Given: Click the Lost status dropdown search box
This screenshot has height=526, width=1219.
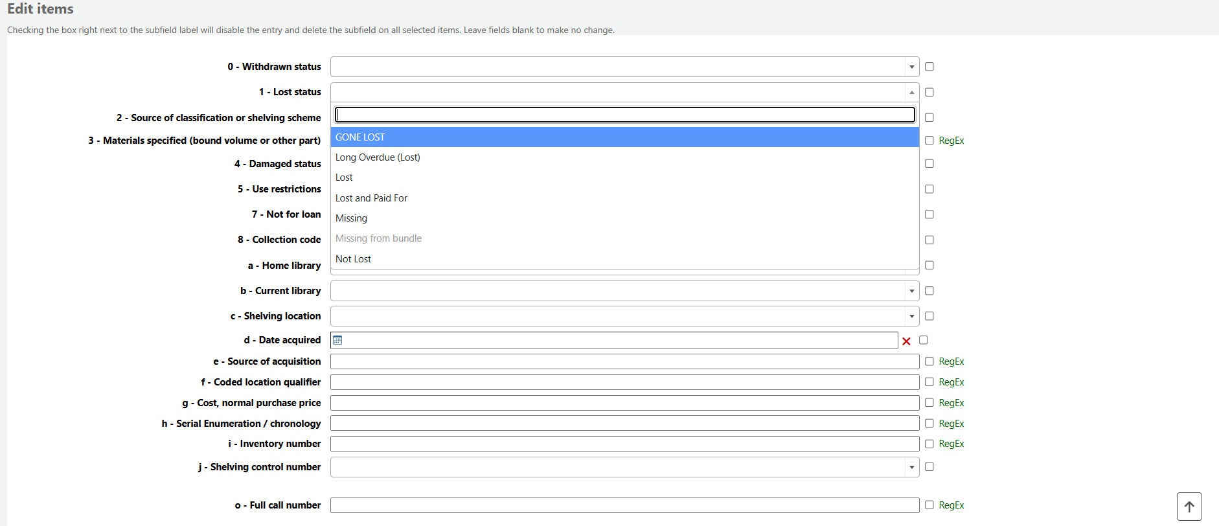Looking at the screenshot, I should coord(624,115).
